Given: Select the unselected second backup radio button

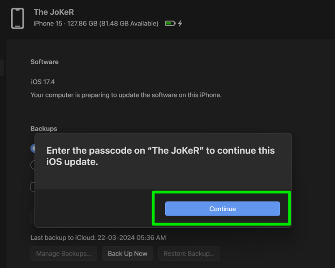Looking at the screenshot, I should [x=33, y=165].
